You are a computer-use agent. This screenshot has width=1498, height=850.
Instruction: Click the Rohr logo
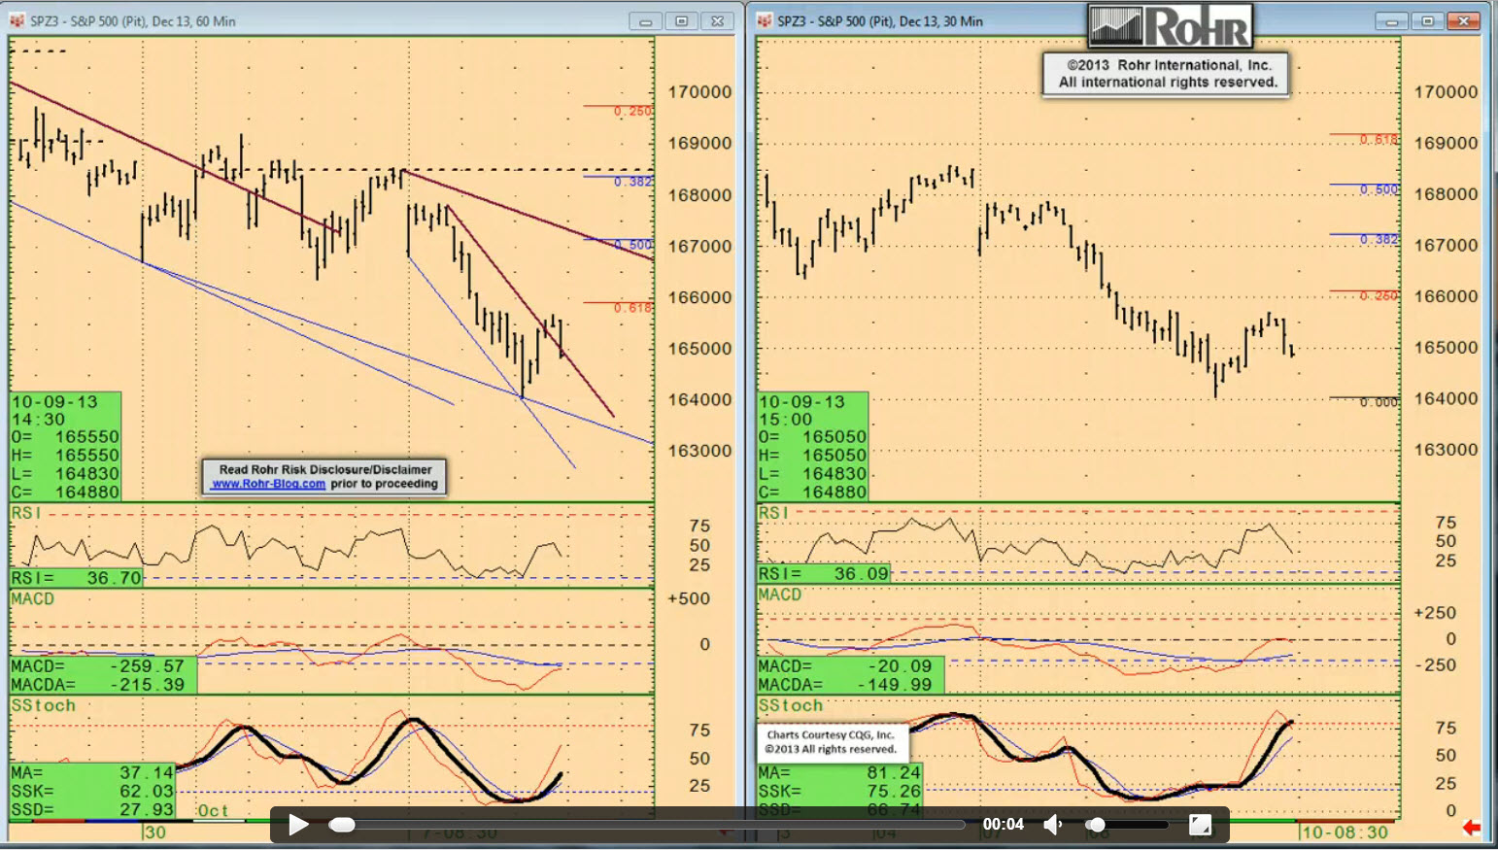click(x=1170, y=26)
